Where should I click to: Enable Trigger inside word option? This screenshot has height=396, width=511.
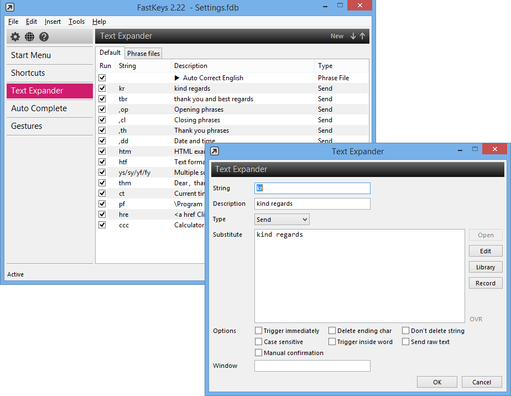(x=361, y=342)
